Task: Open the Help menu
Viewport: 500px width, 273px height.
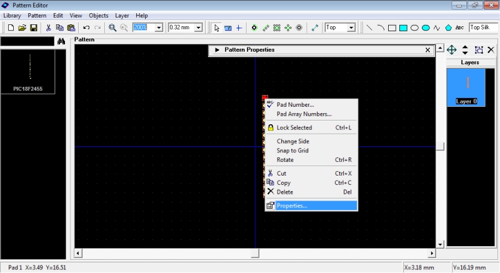Action: tap(142, 15)
